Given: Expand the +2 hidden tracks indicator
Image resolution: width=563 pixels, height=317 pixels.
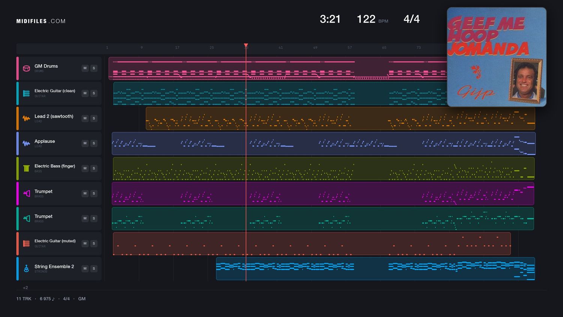Looking at the screenshot, I should point(26,288).
